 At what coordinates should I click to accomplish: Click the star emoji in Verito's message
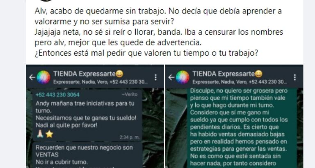pyautogui.click(x=49, y=134)
